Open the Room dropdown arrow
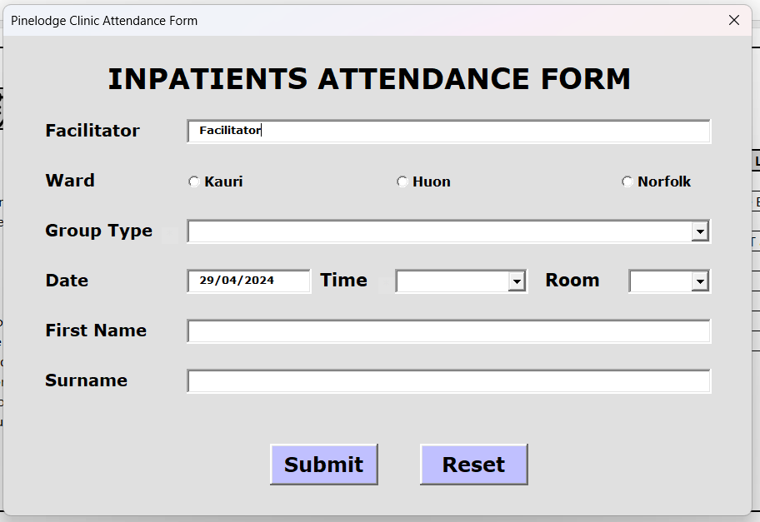This screenshot has height=522, width=760. [x=700, y=281]
